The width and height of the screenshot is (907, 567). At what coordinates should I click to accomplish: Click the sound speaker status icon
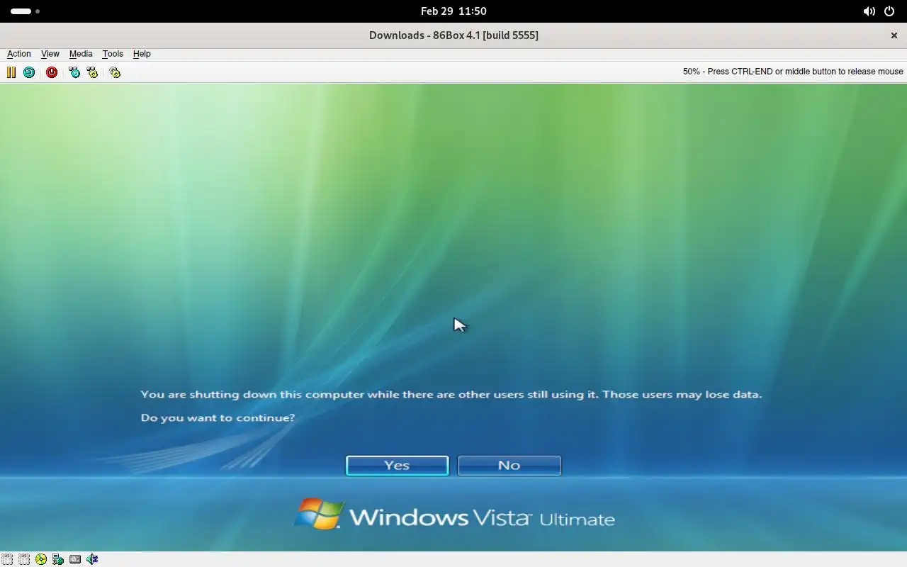(x=92, y=559)
